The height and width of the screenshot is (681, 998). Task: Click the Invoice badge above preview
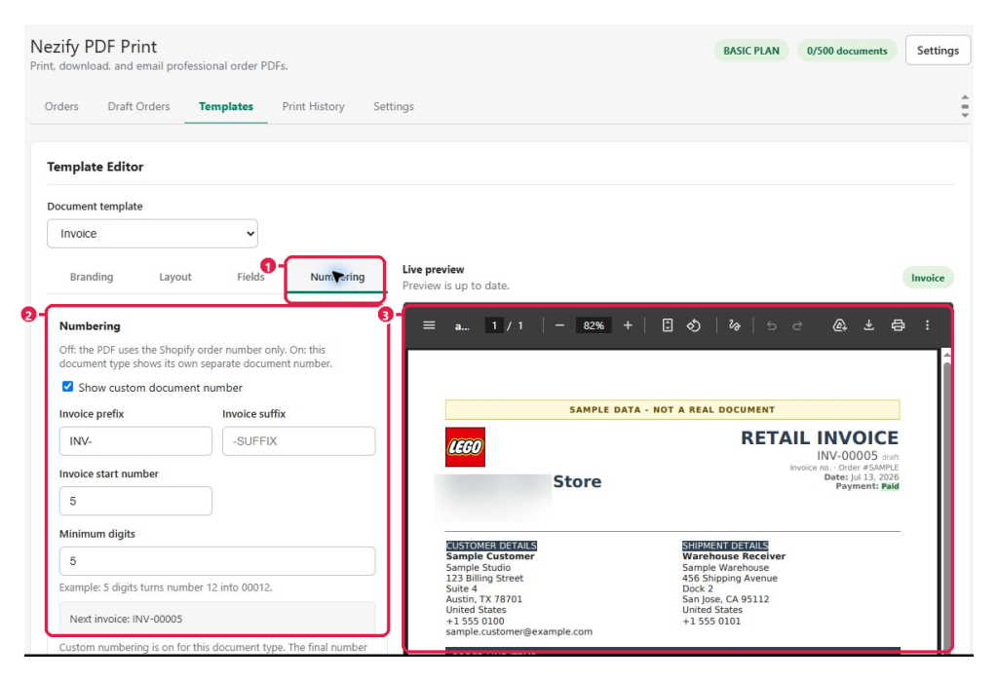point(928,278)
